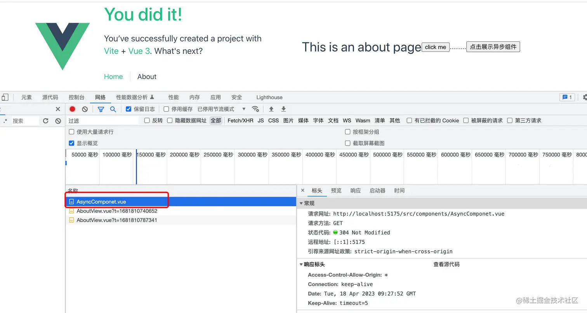
Task: Open the 安全 tab
Action: point(236,97)
